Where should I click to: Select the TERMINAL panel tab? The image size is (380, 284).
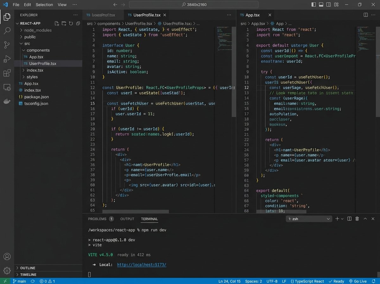point(149,219)
